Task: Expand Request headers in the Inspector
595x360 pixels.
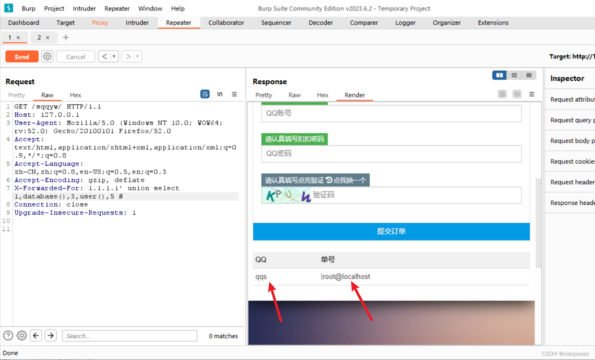Action: (572, 182)
